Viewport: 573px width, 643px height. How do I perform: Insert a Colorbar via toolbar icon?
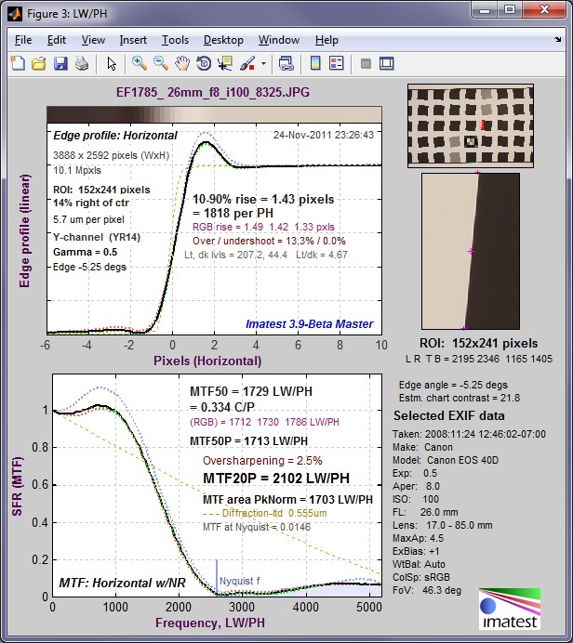pos(315,63)
